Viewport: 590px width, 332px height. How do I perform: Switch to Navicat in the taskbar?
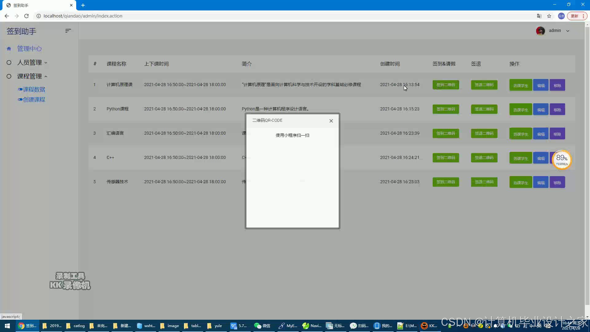click(312, 326)
